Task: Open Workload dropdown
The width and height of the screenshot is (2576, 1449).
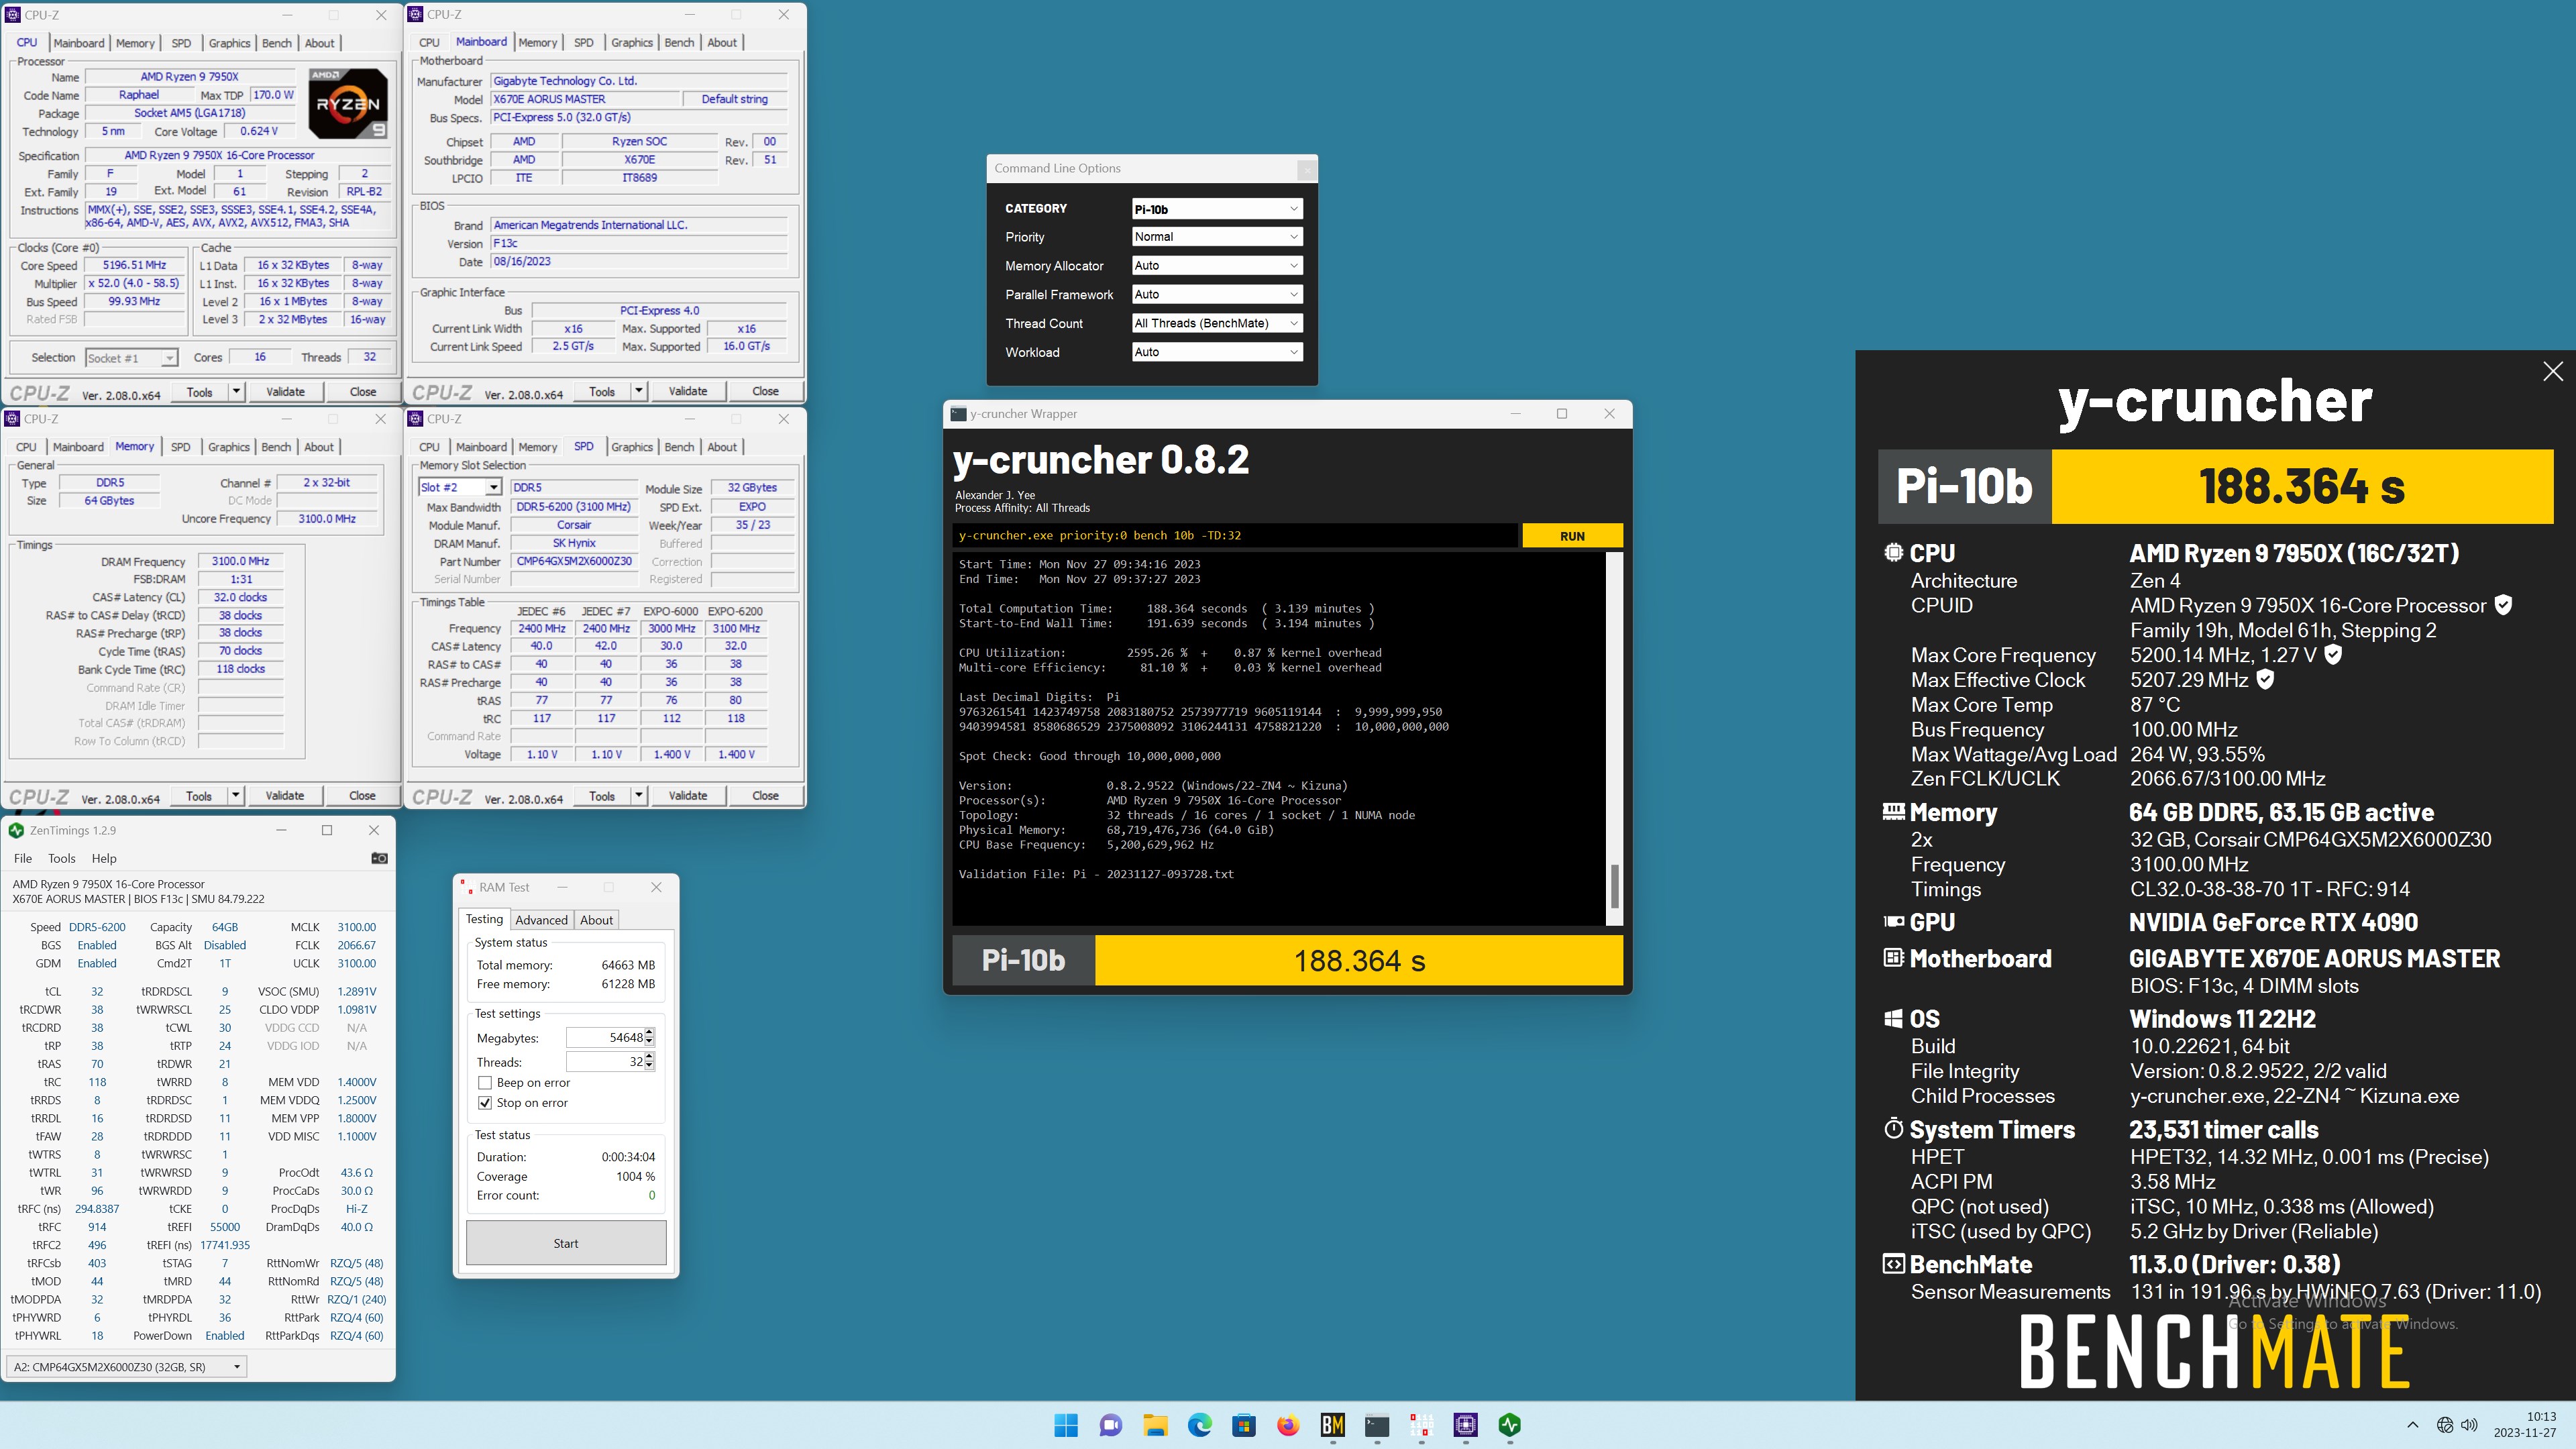Action: [x=1216, y=352]
